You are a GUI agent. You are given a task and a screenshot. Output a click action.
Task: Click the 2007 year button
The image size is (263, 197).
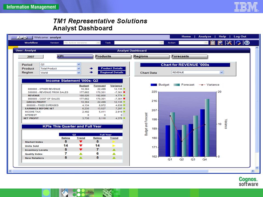pyautogui.click(x=31, y=57)
